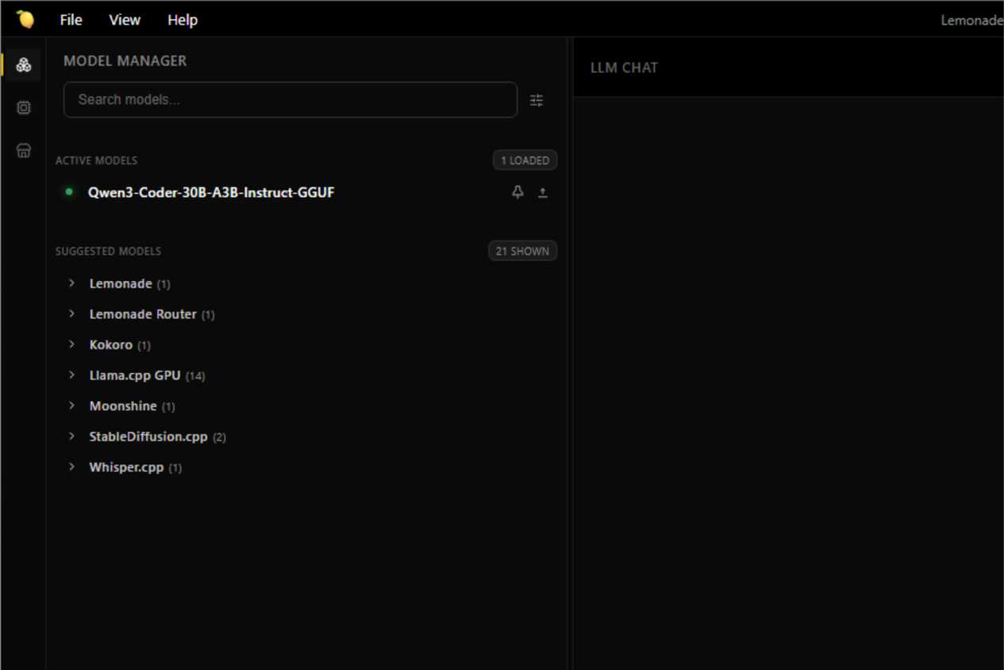The image size is (1004, 670).
Task: Click the SUGGESTED MODELS section heading
Action: pos(108,251)
